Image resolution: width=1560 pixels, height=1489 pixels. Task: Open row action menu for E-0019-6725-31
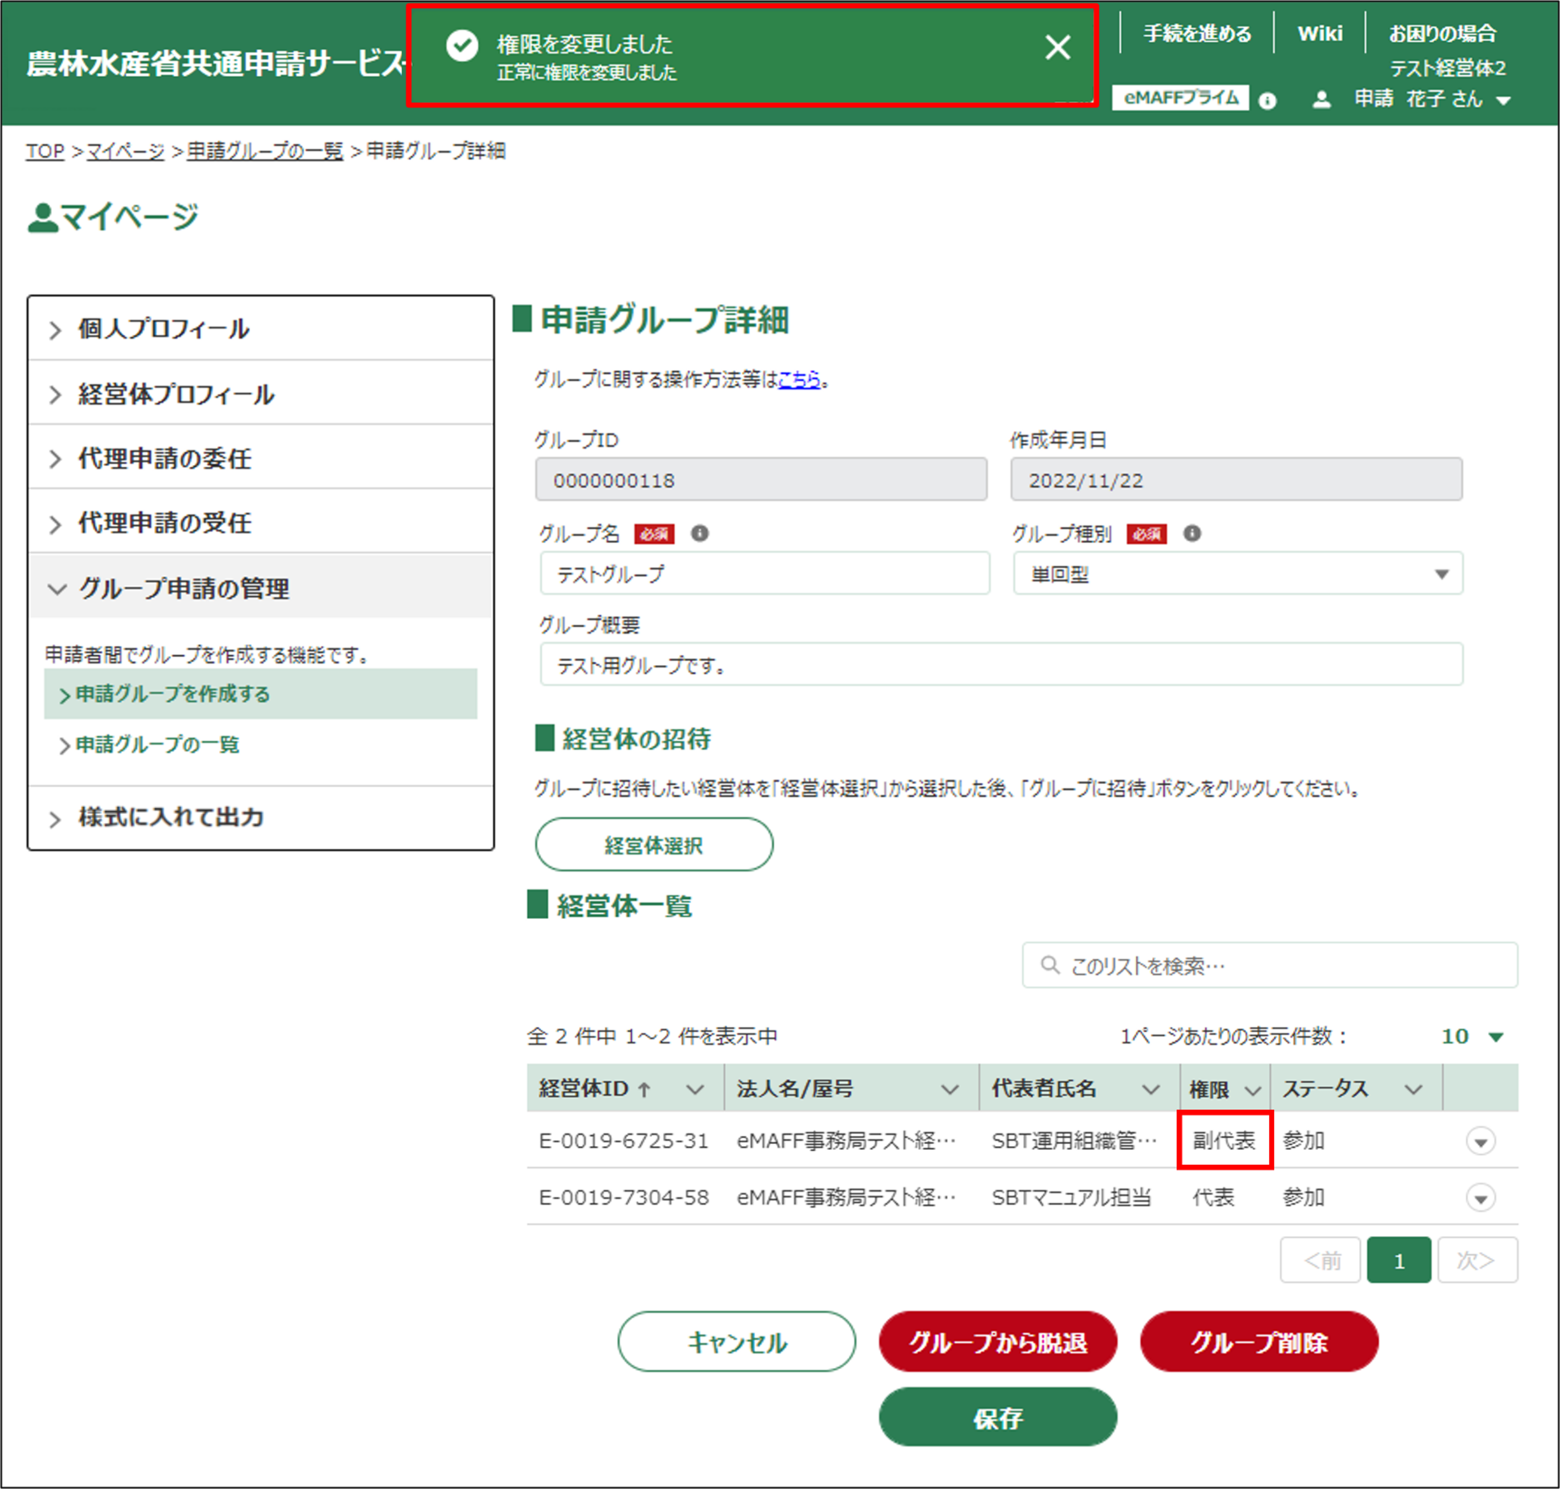[1480, 1141]
